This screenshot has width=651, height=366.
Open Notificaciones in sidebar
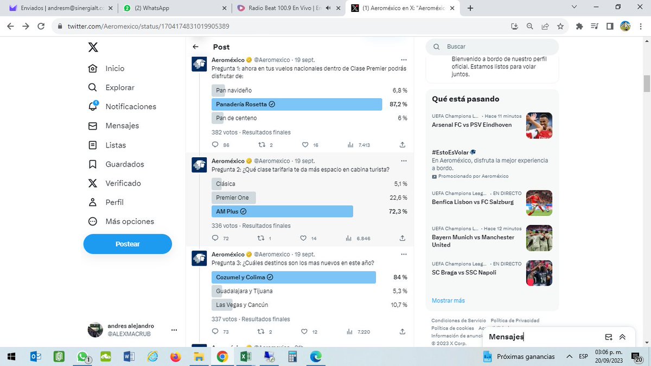pyautogui.click(x=123, y=106)
